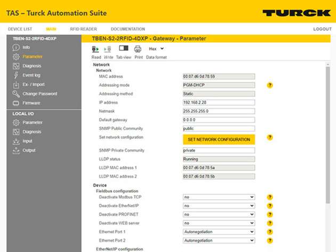Open Local I/O Parameter gear icon
The width and height of the screenshot is (336, 252).
16,123
